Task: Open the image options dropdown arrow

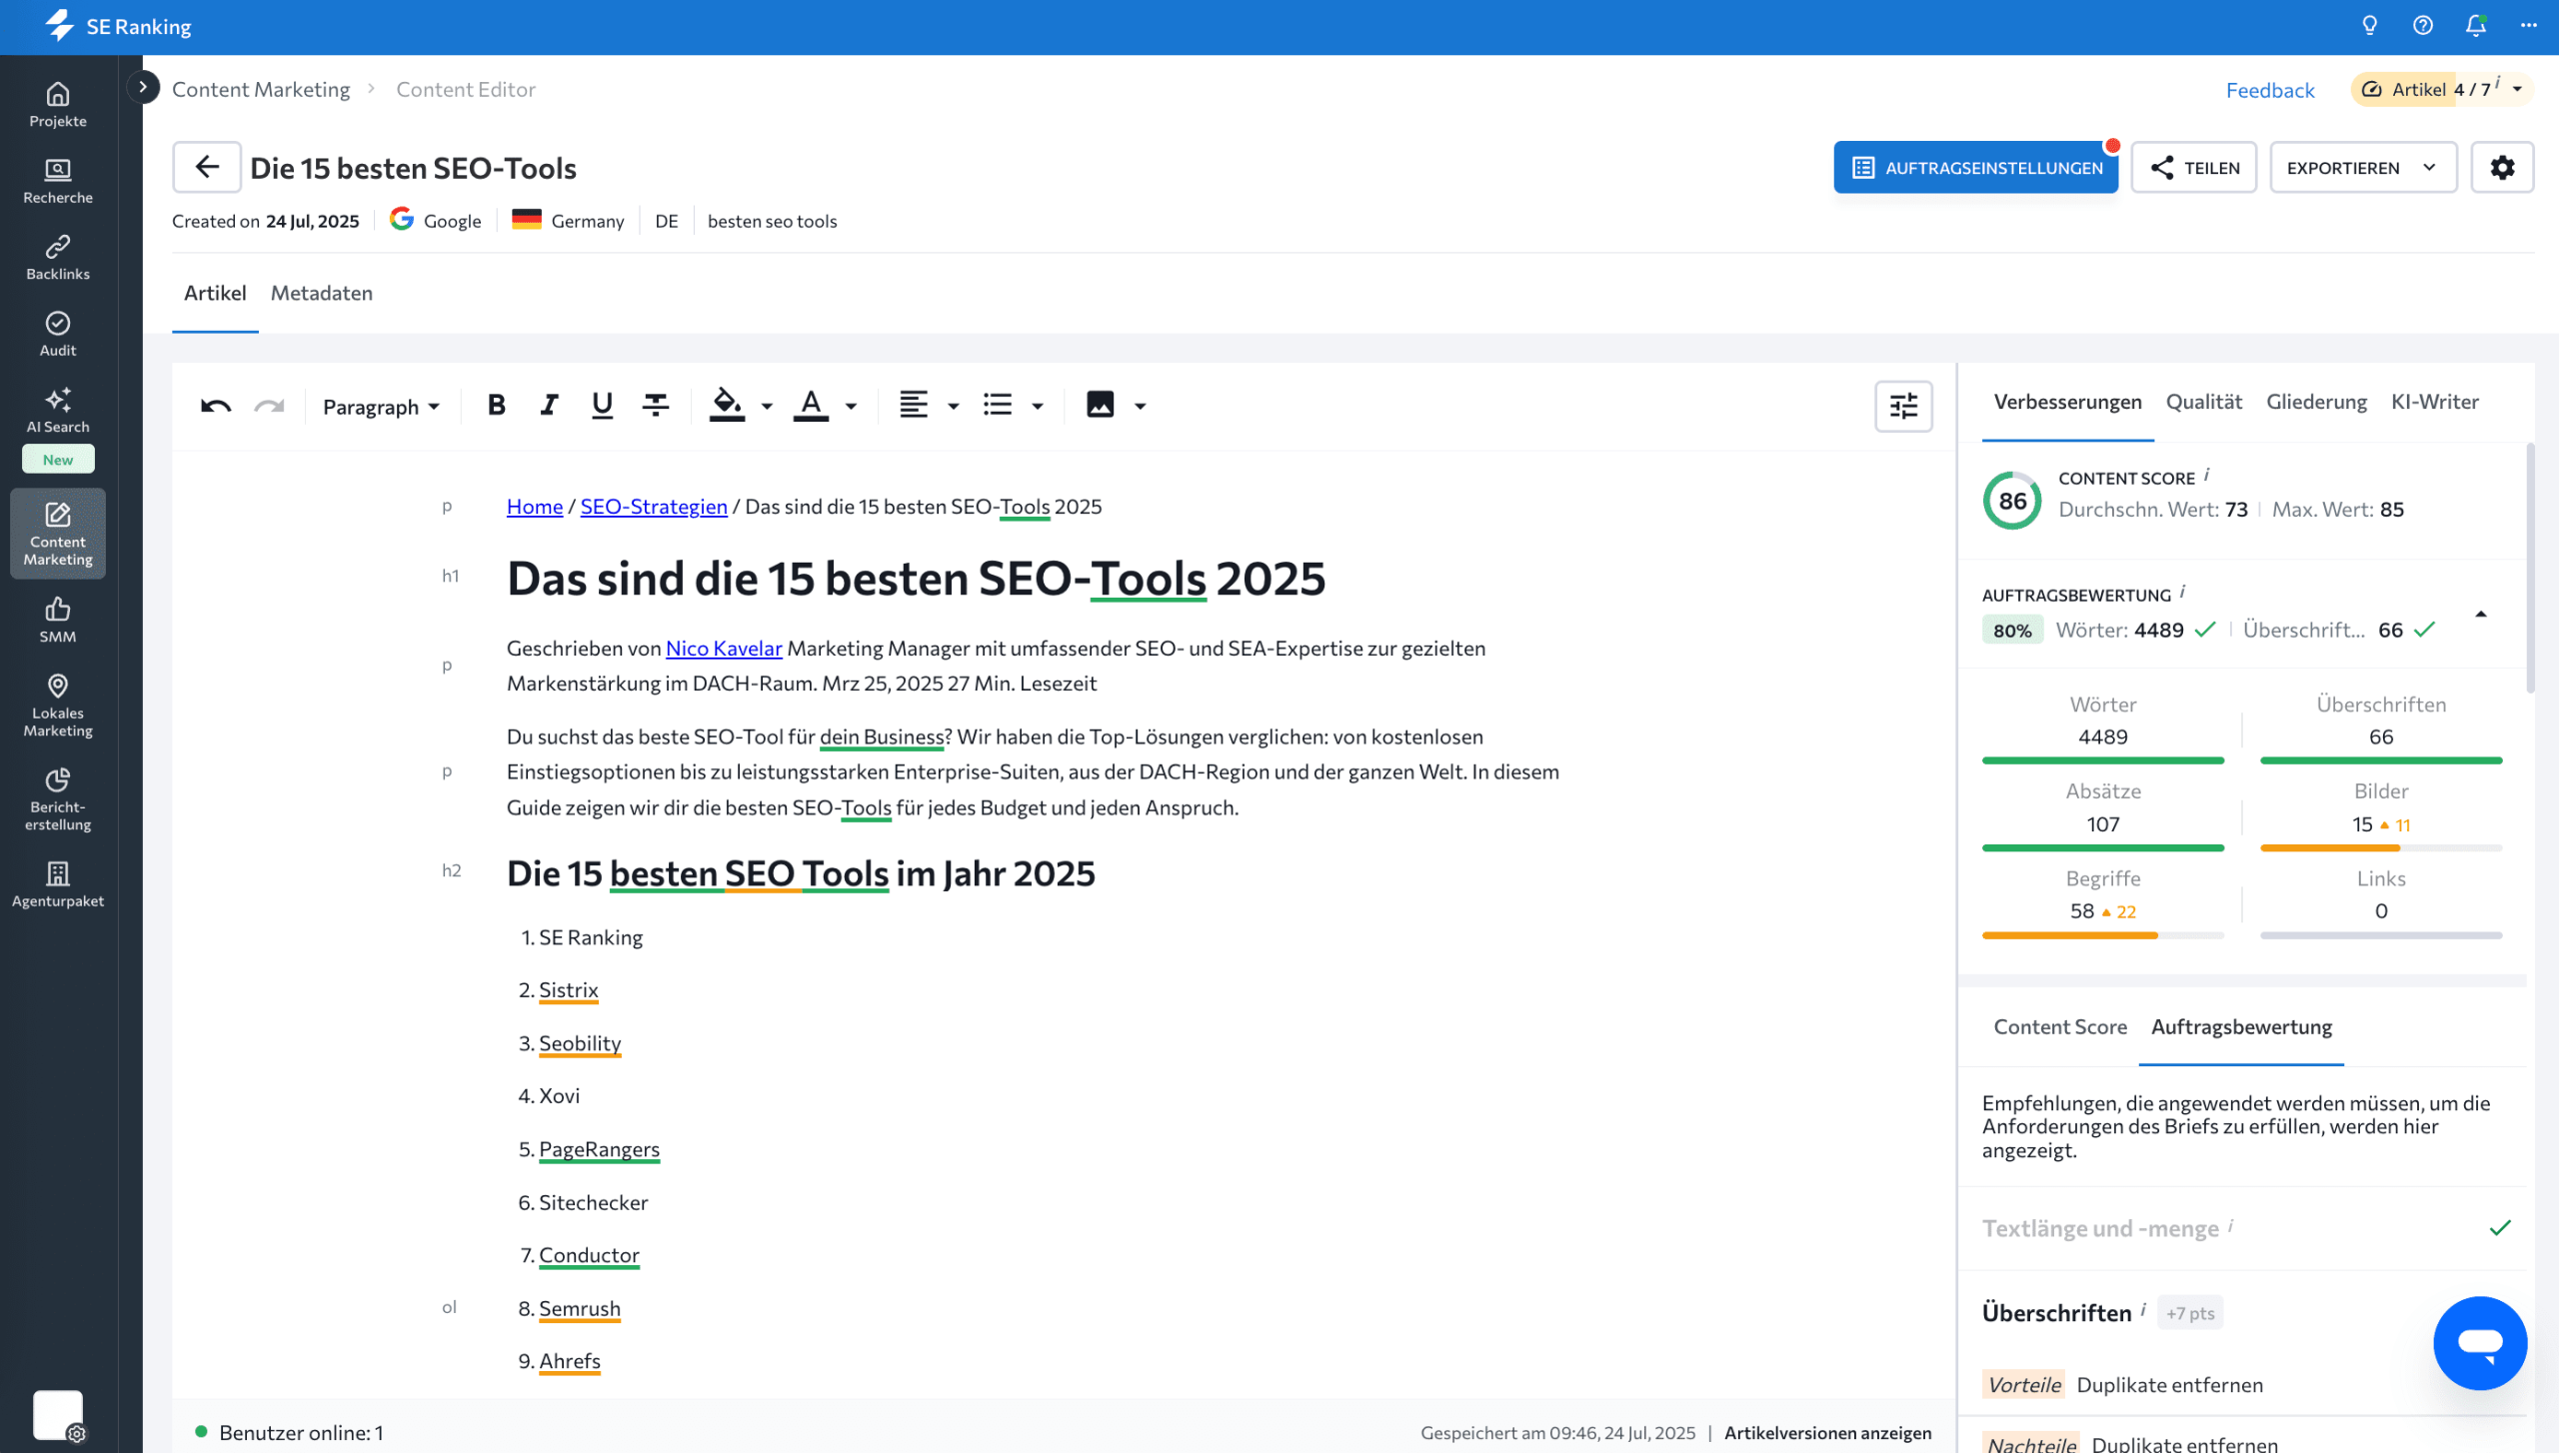Action: pos(1140,406)
